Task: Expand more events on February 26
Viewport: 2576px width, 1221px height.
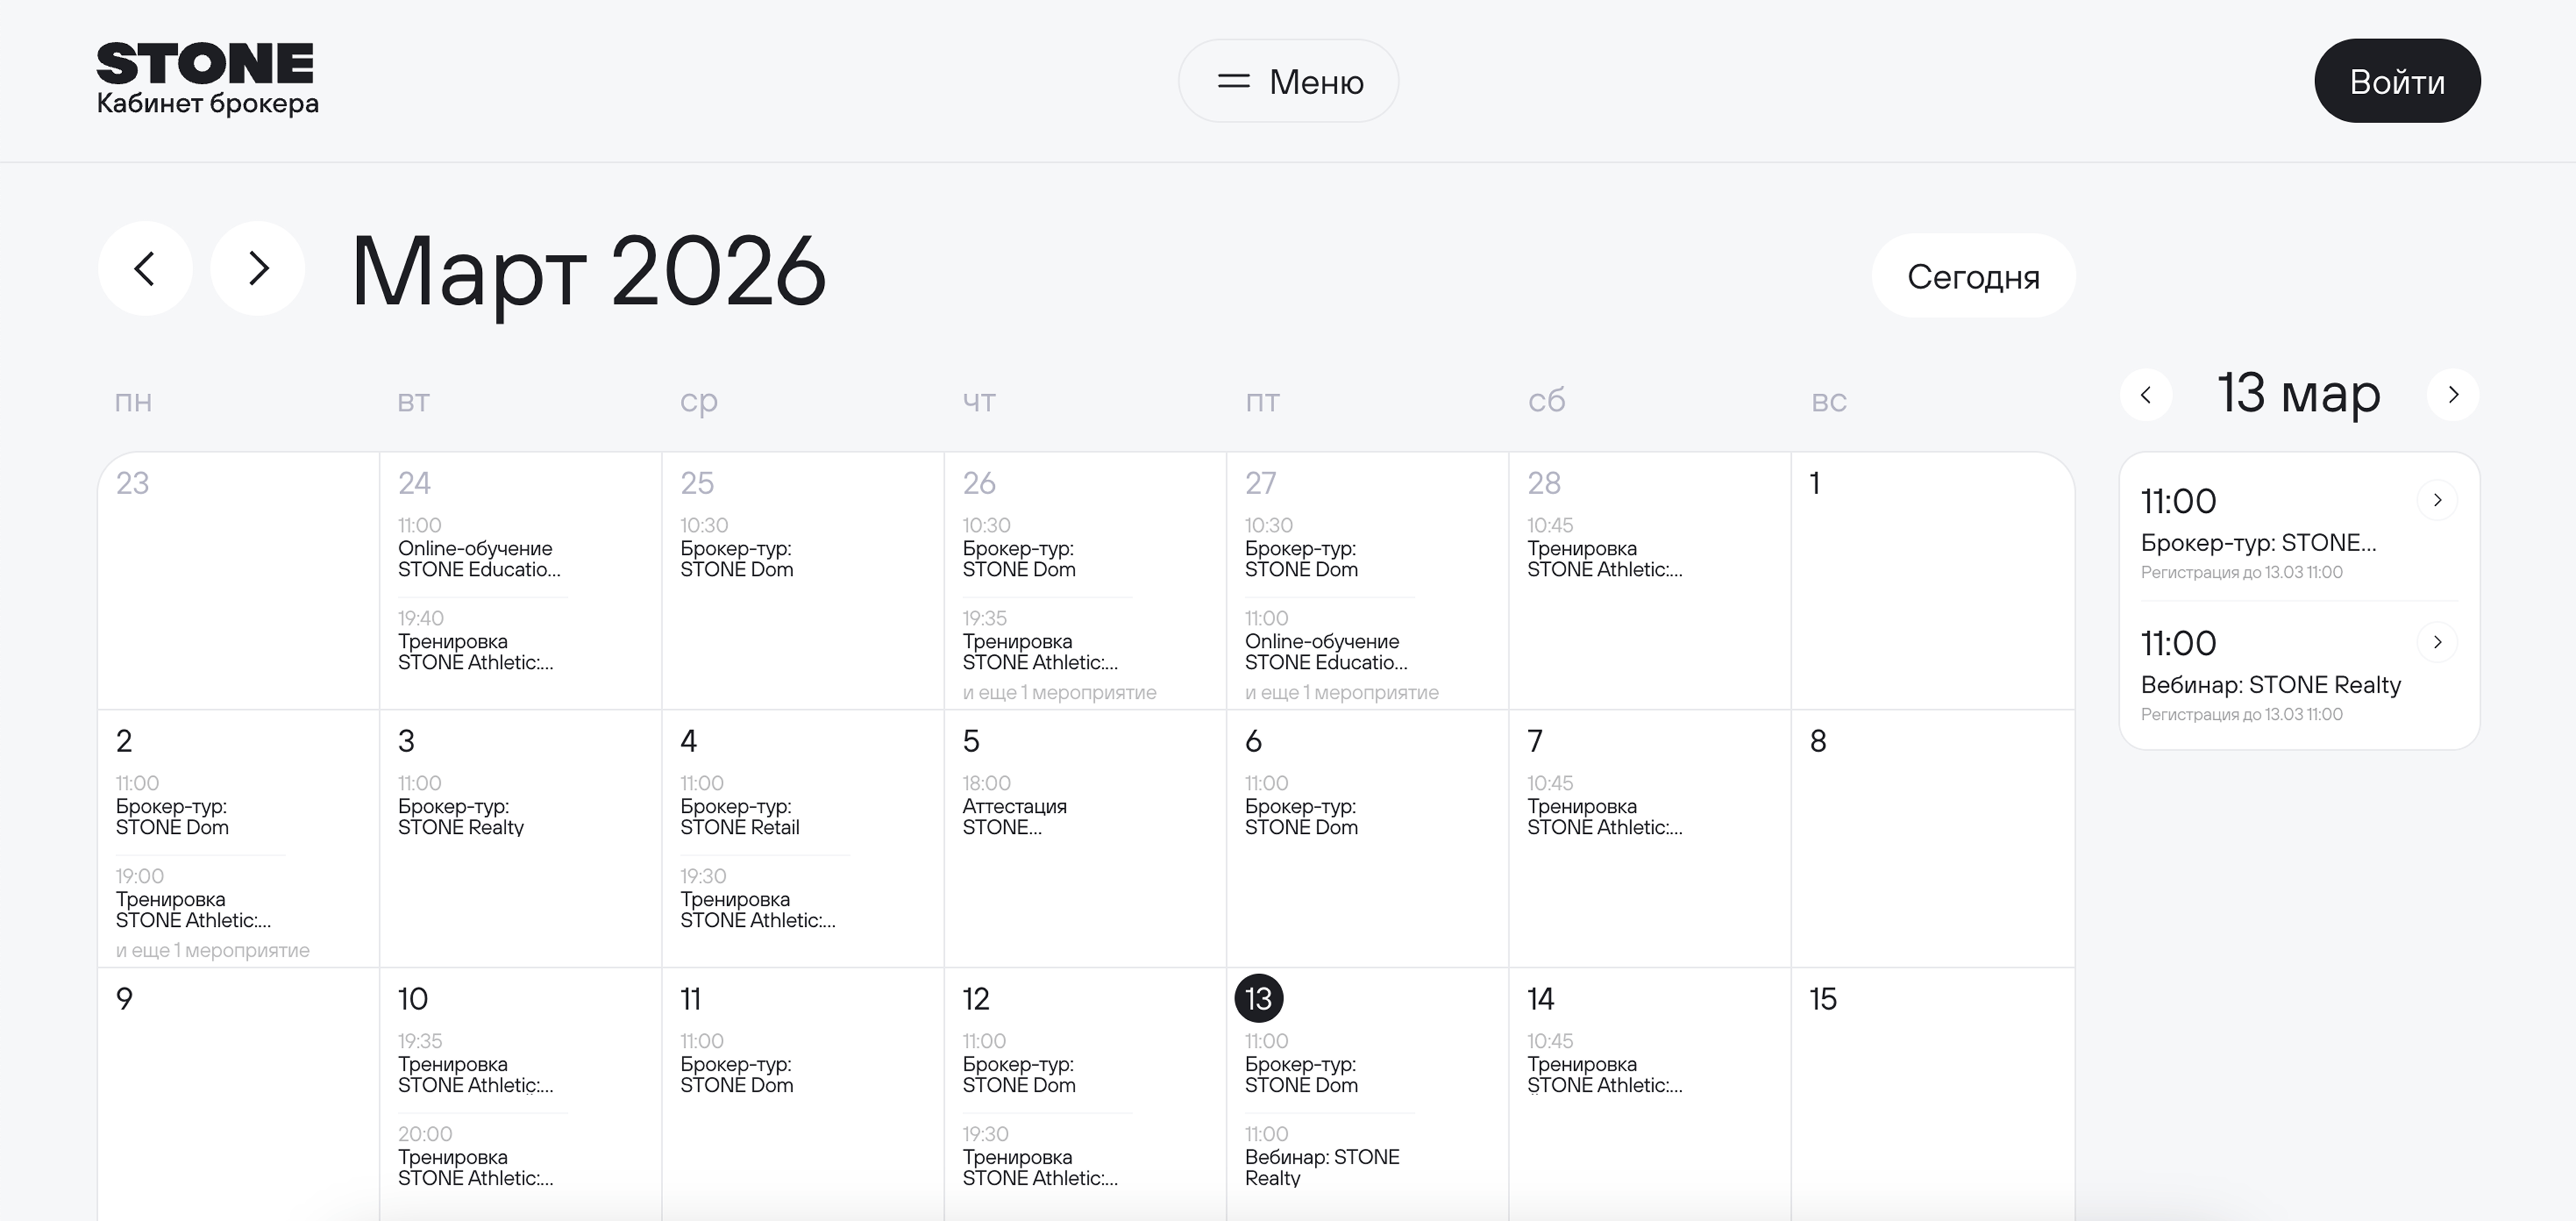Action: click(x=1059, y=693)
